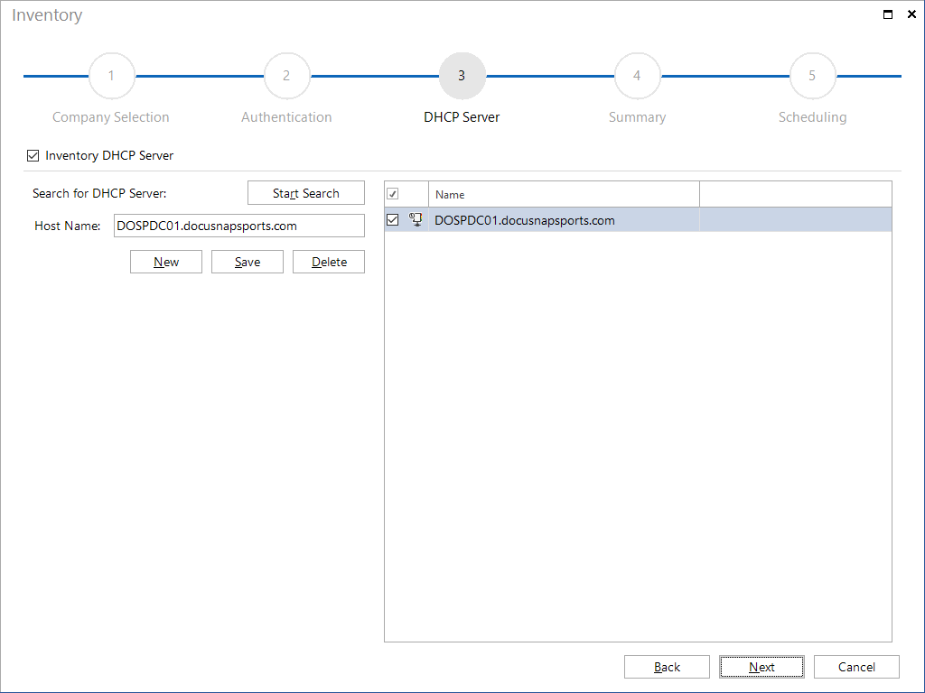Close the Inventory wizard window
This screenshot has height=693, width=925.
pos(911,14)
